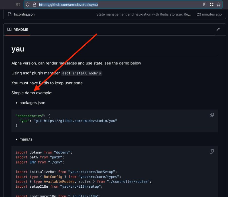Copy the dependencies code snippet
This screenshot has width=228, height=197.
coord(211,115)
